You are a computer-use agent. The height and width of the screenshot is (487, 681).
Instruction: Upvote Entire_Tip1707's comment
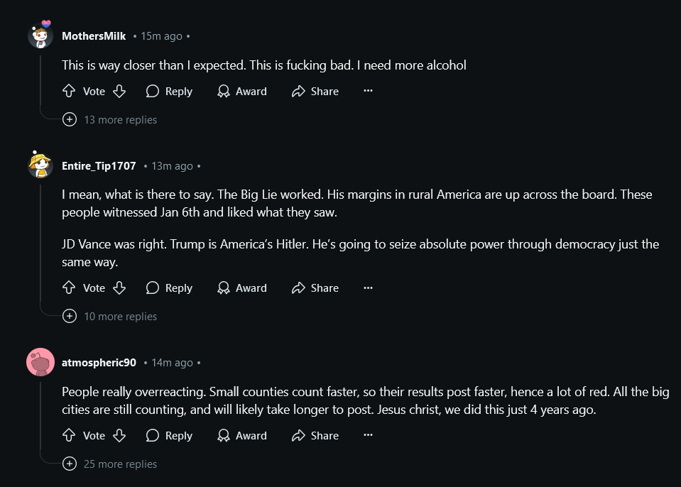click(69, 288)
